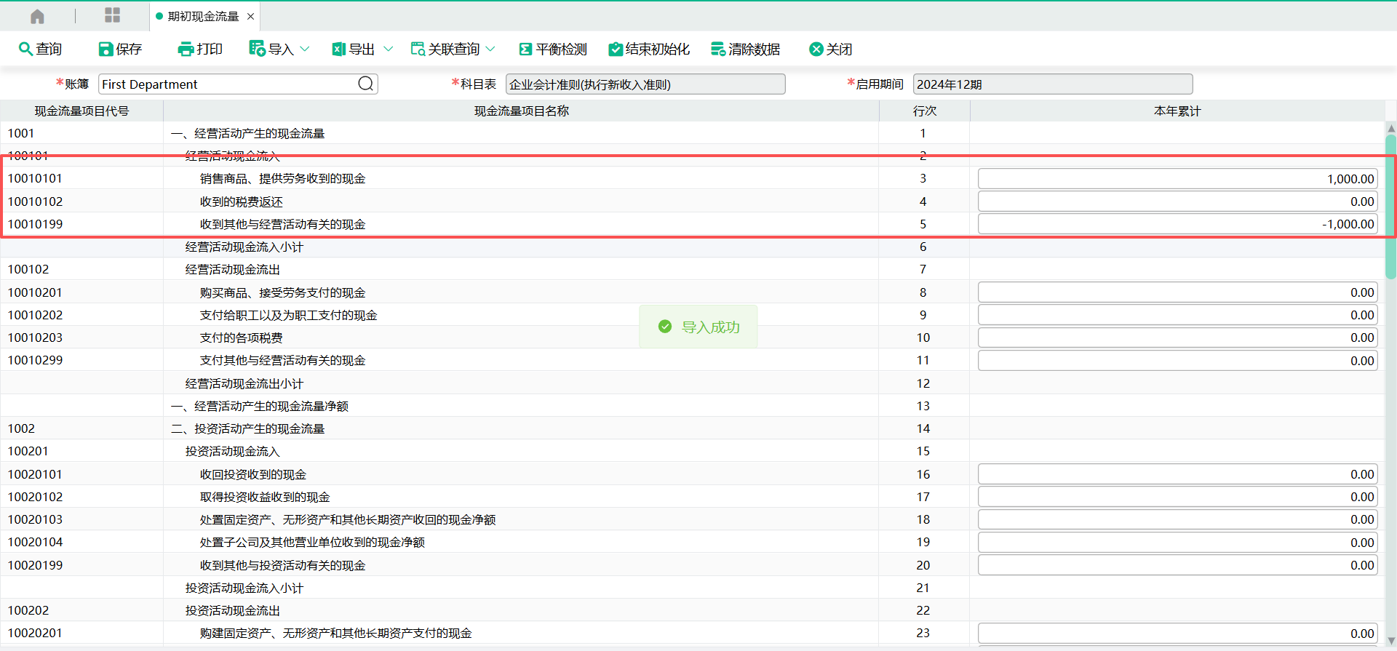The image size is (1397, 651).
Task: Click the home icon in tab bar
Action: (37, 16)
